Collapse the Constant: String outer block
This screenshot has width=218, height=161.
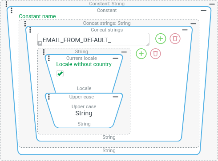(x=212, y=4)
